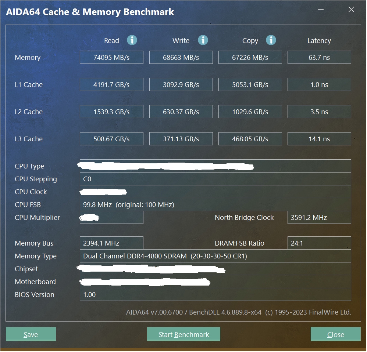Click the Memory Type label
Viewport: 367px width, 352px height.
(x=36, y=256)
